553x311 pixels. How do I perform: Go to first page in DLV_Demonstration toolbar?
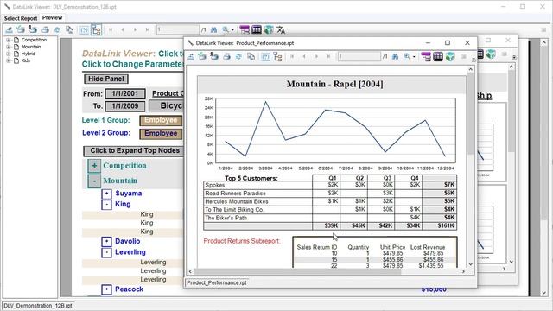[111, 30]
